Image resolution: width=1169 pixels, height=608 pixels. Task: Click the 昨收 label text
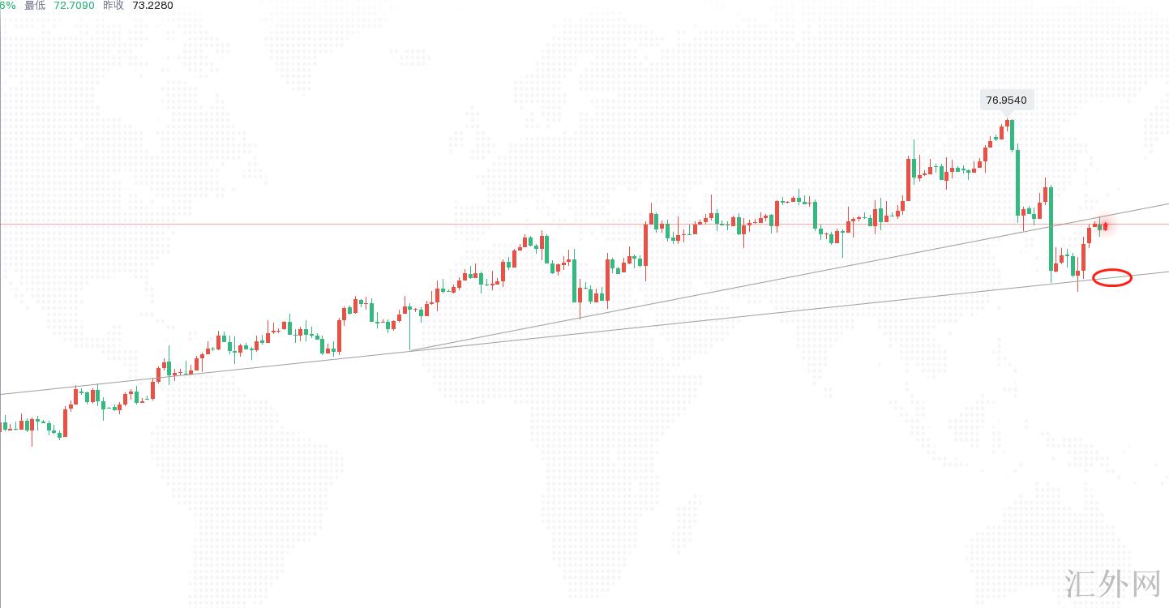114,6
